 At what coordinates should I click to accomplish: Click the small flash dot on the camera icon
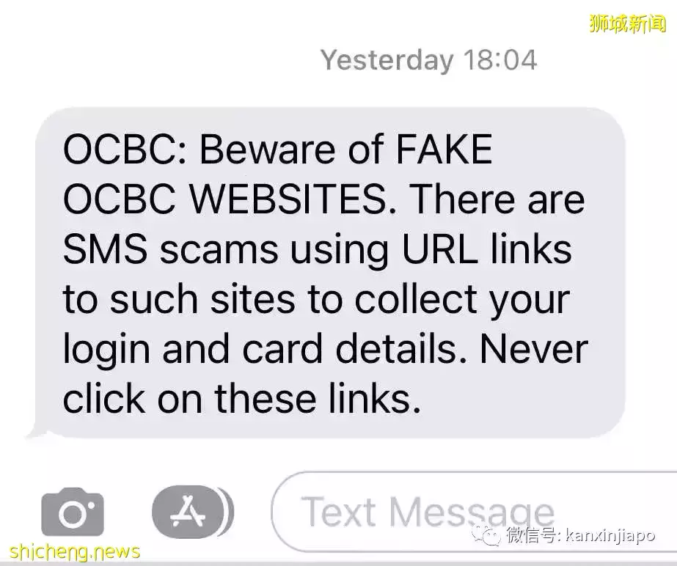(92, 505)
